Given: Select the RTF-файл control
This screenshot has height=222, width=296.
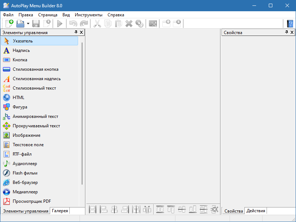Looking at the screenshot, I should point(40,154).
